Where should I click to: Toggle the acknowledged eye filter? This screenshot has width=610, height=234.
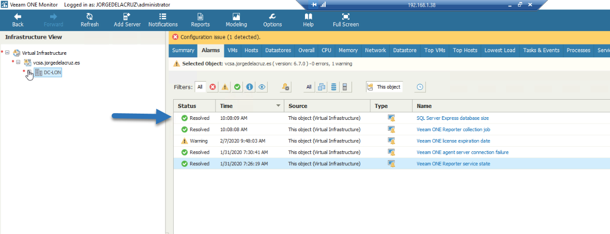click(x=262, y=87)
